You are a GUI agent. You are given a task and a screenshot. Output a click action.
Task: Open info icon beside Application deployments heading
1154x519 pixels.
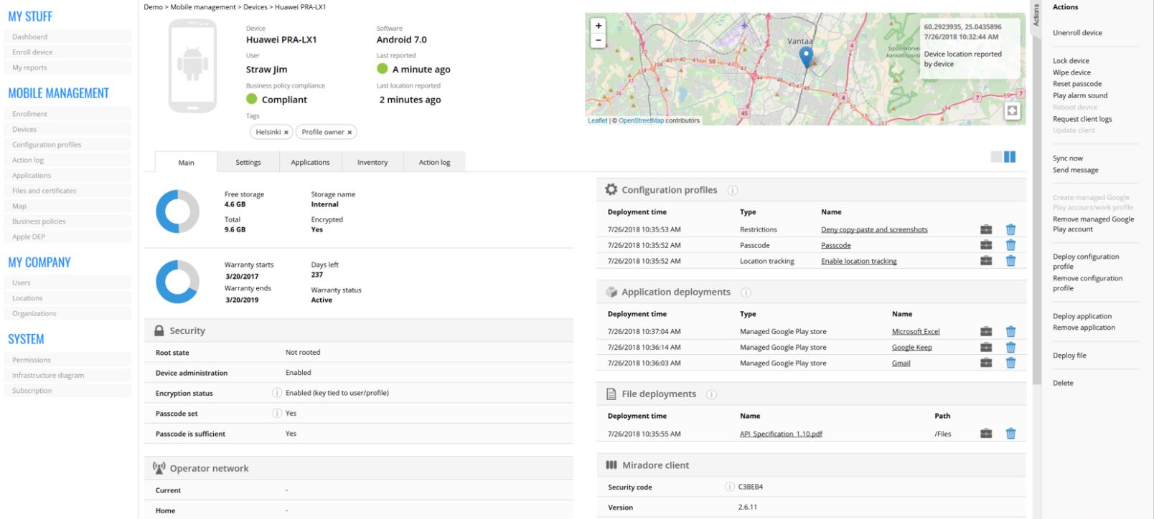tap(746, 292)
